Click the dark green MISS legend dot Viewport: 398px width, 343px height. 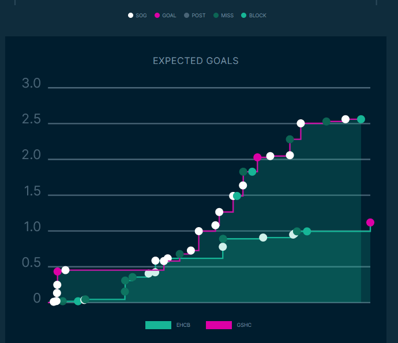215,16
